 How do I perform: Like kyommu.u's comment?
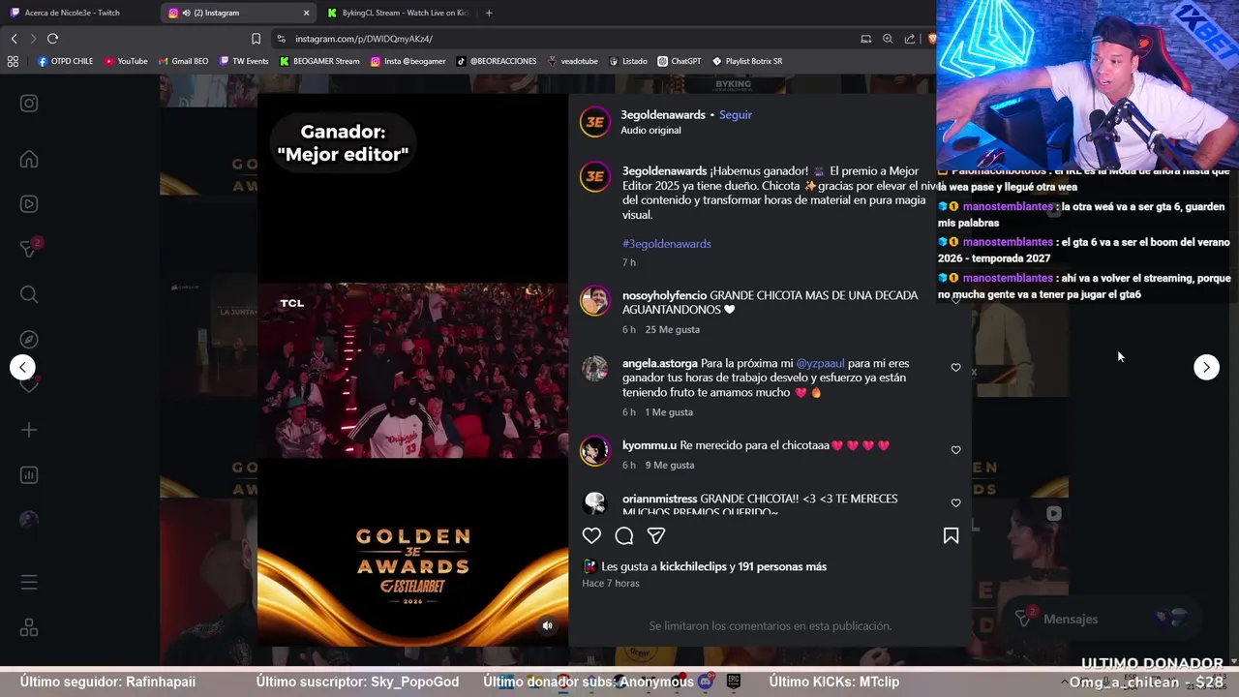click(x=955, y=450)
